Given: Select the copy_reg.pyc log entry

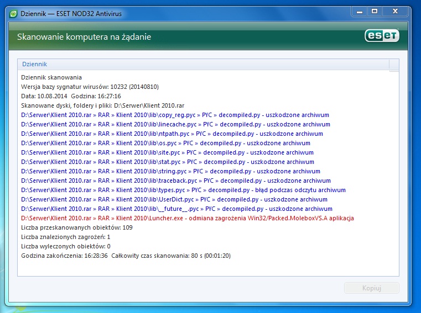Looking at the screenshot, I should coord(175,115).
